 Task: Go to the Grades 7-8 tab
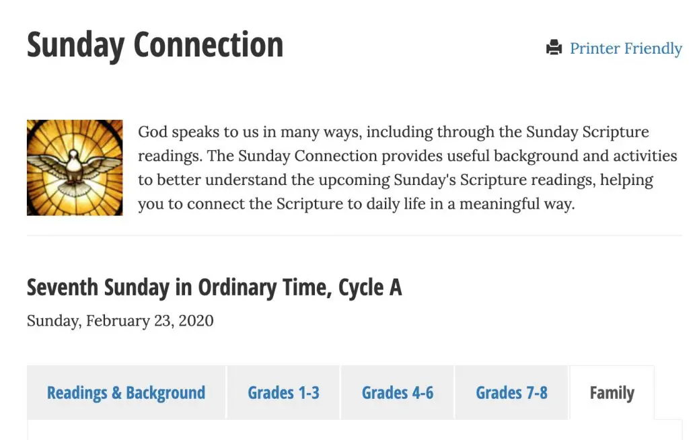(x=511, y=393)
